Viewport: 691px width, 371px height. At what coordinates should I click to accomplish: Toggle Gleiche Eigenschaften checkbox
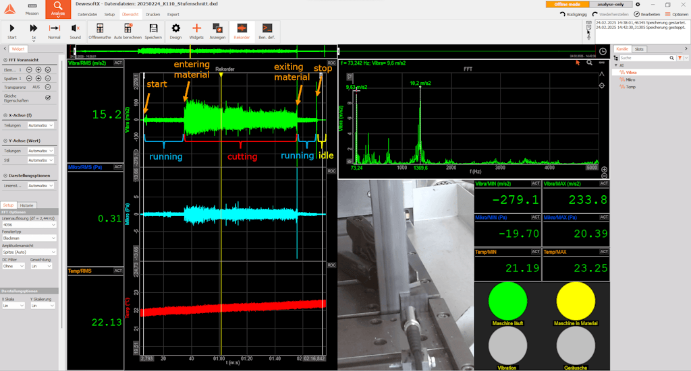pos(48,98)
